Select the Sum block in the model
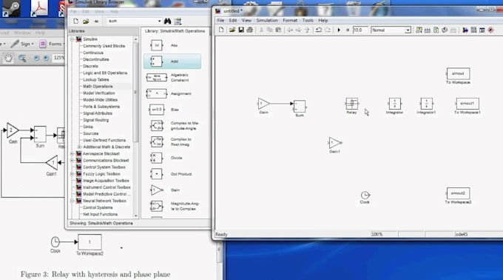 [300, 106]
